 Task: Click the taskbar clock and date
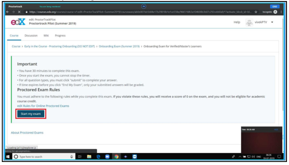click(x=269, y=157)
